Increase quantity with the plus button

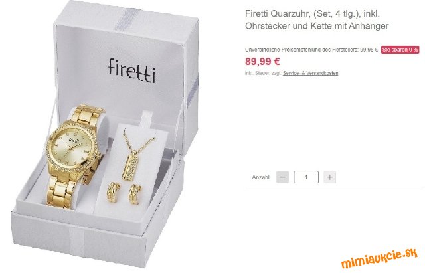pyautogui.click(x=329, y=177)
